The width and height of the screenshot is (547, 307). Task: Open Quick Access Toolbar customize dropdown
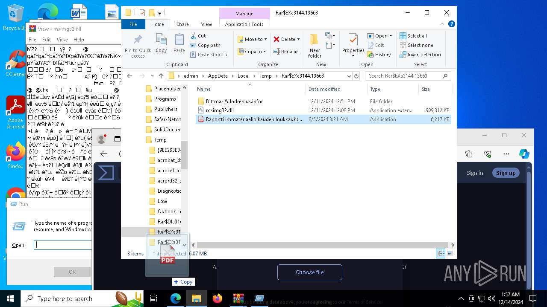point(159,13)
